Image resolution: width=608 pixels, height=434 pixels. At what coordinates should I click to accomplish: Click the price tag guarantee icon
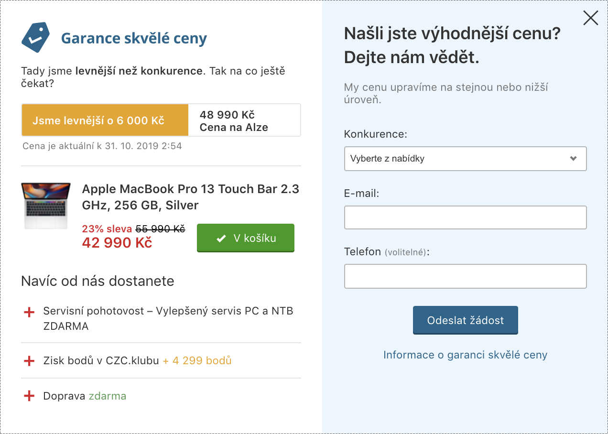tap(36, 37)
